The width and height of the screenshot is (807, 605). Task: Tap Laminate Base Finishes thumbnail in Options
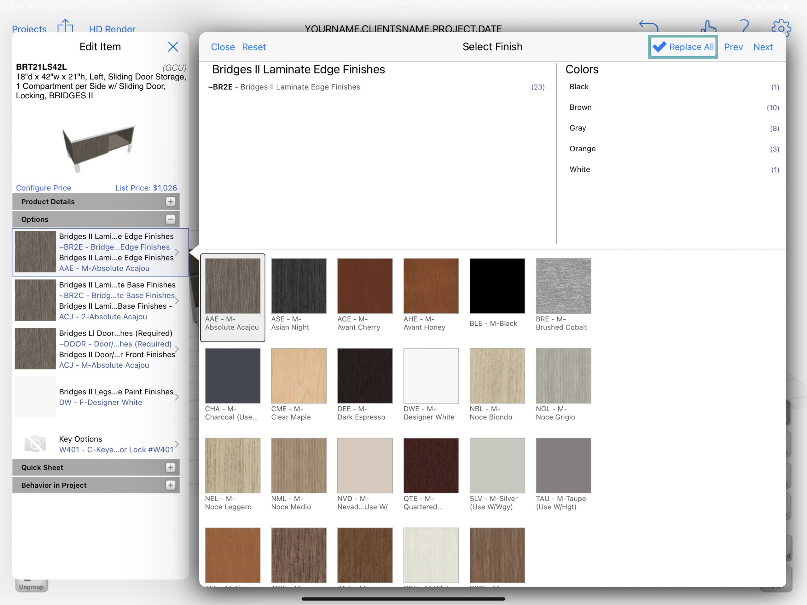click(35, 300)
